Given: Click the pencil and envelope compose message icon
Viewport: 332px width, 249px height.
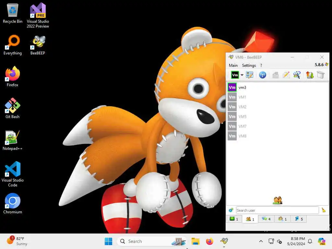Looking at the screenshot, I should pyautogui.click(x=286, y=75).
